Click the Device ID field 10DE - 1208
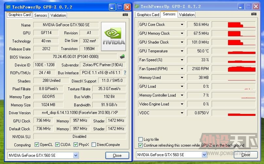Screen dimensions: 264x164 44,65
